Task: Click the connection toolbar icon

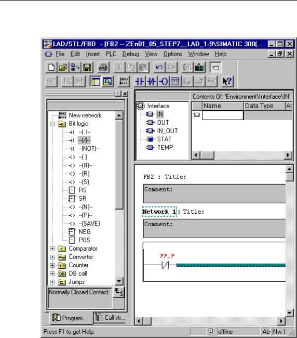Action: point(211,82)
